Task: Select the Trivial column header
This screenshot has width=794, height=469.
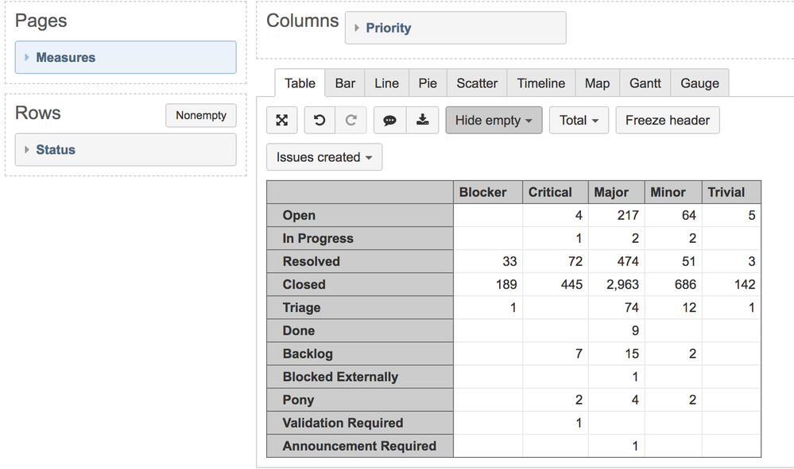Action: 731,192
